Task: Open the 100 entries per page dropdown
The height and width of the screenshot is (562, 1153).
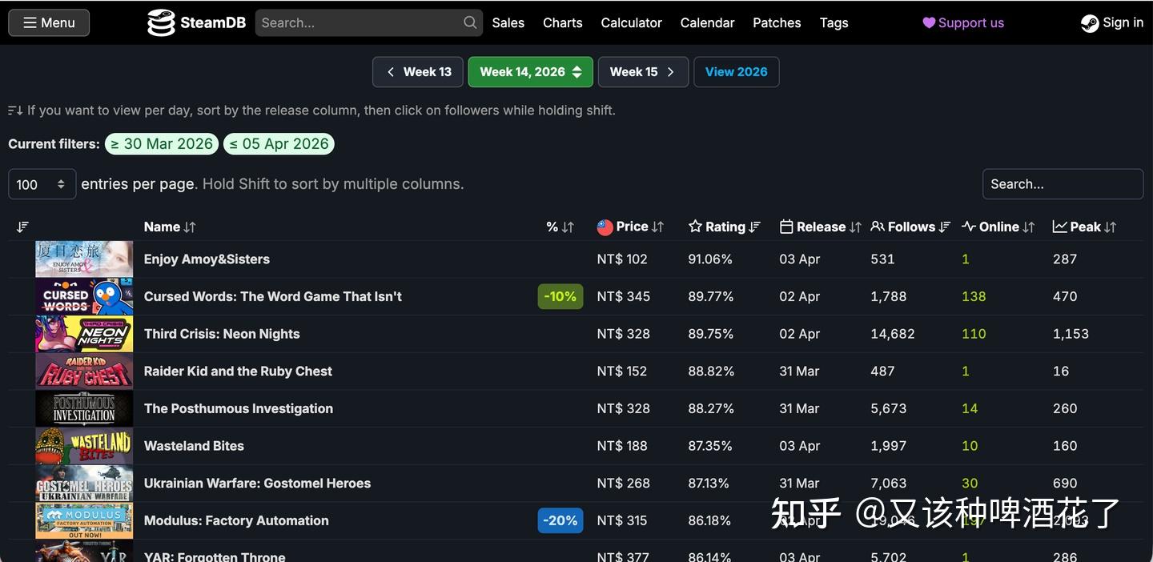Action: 42,184
